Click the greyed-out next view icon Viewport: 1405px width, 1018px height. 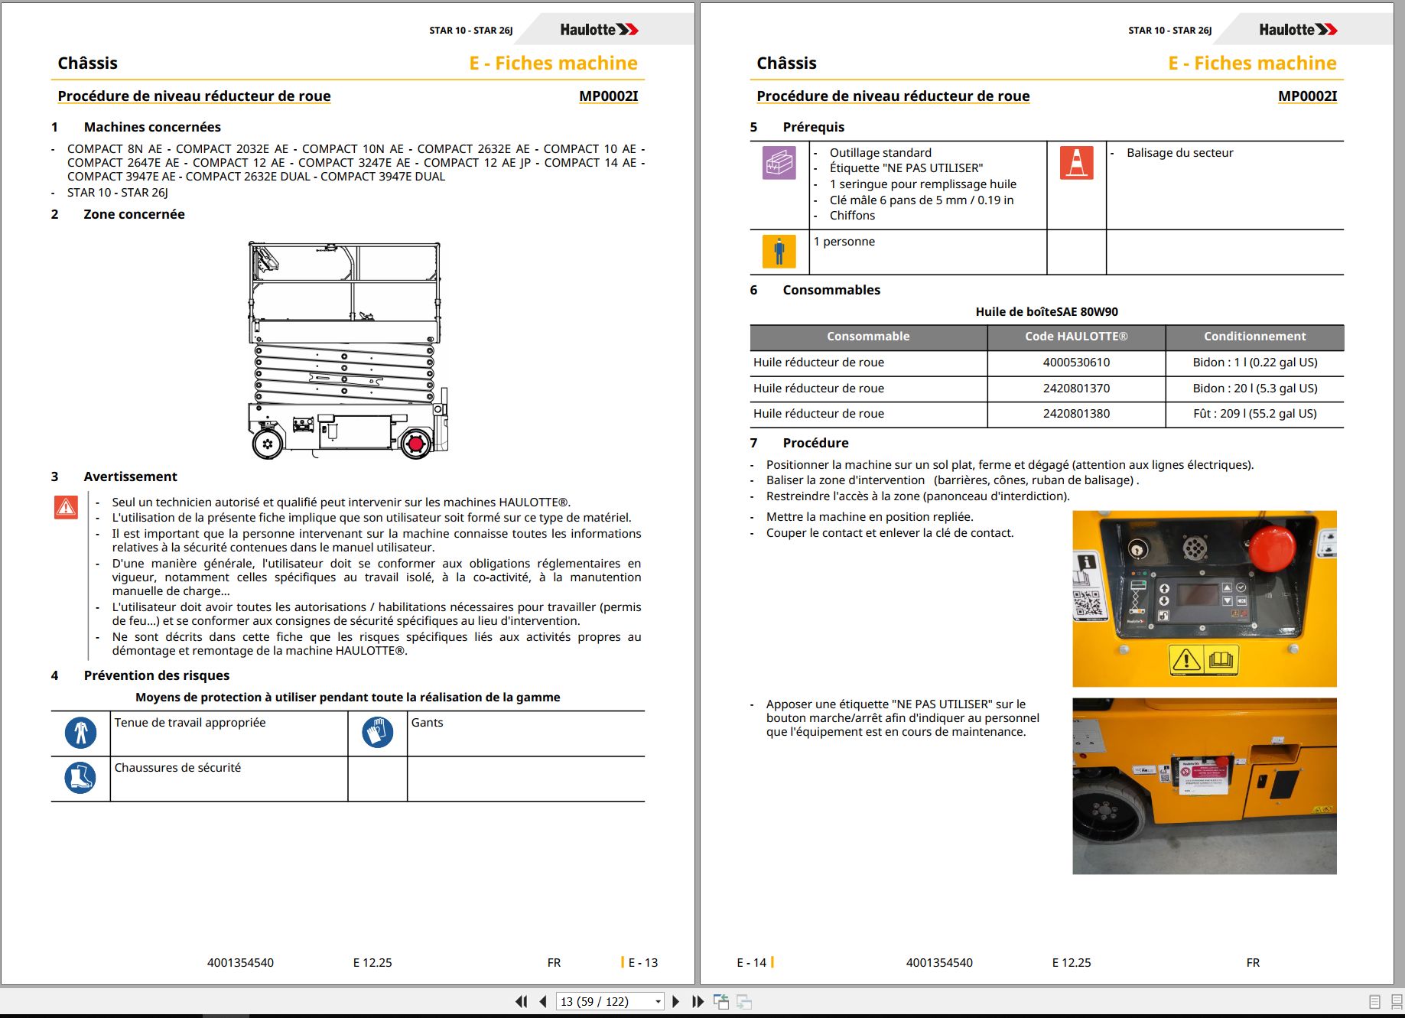[x=744, y=1001]
